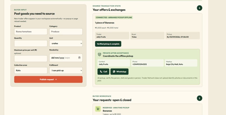Click the Your offers & exchanges heading

coord(109,10)
